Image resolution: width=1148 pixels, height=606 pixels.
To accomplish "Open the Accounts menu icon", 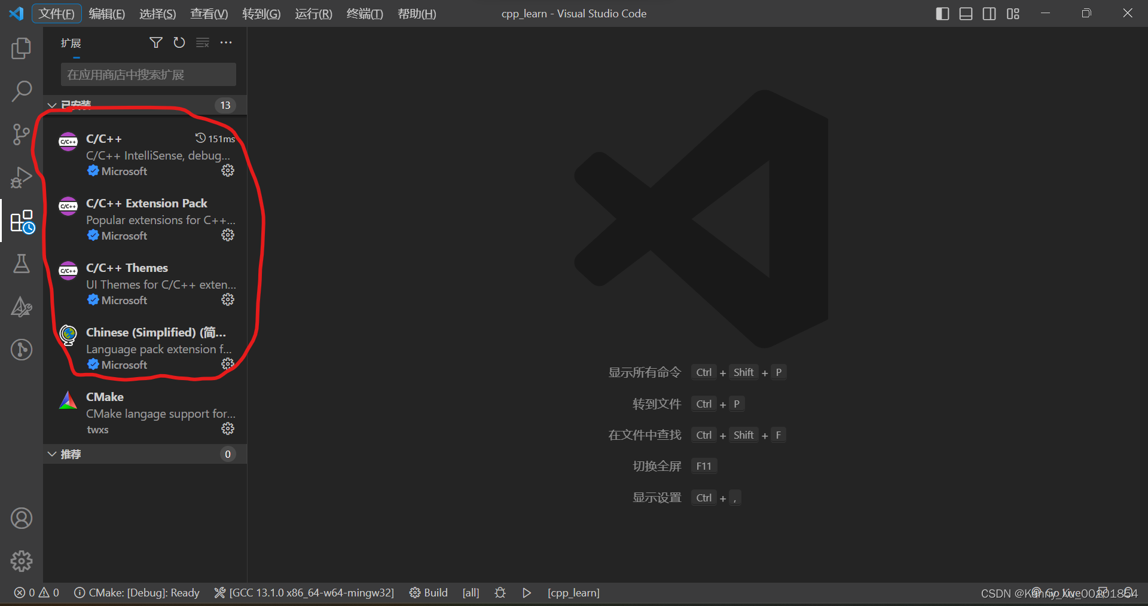I will tap(22, 518).
